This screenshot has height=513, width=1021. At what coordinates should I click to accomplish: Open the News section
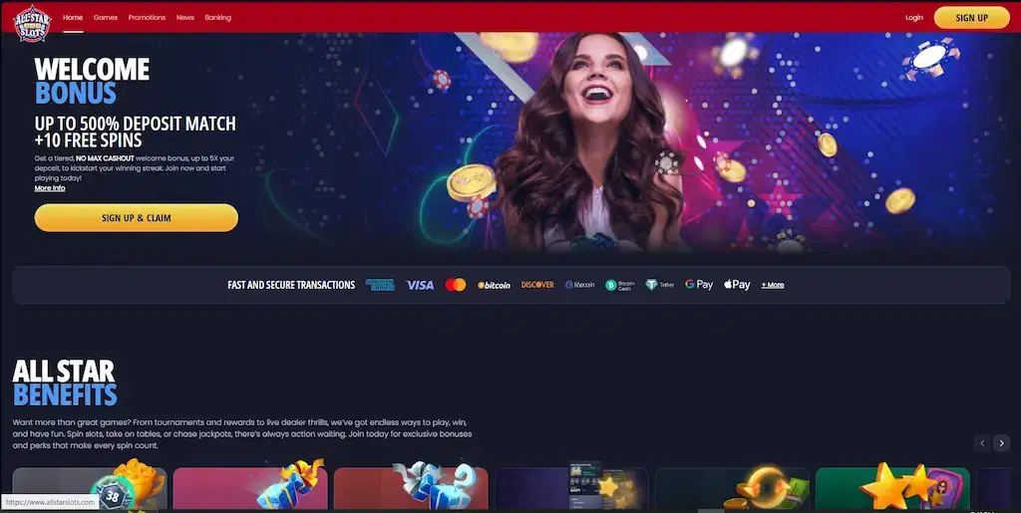[184, 18]
